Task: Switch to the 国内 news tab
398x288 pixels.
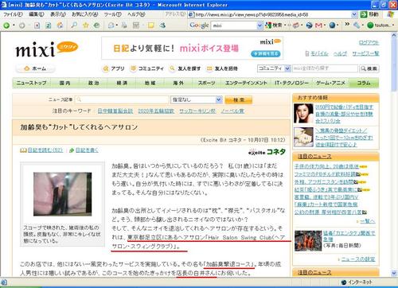Action: tap(64, 83)
